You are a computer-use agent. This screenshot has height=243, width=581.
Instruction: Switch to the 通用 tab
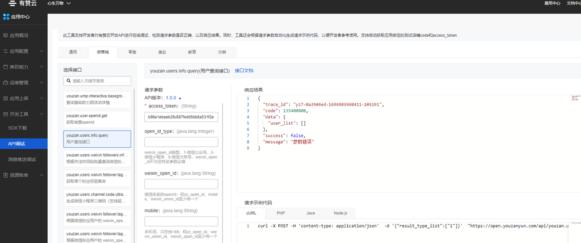coord(73,52)
